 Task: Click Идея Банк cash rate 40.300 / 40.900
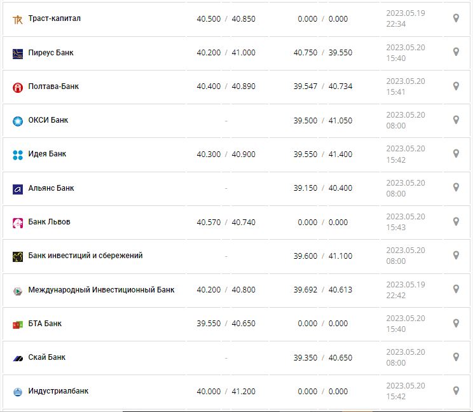(226, 154)
